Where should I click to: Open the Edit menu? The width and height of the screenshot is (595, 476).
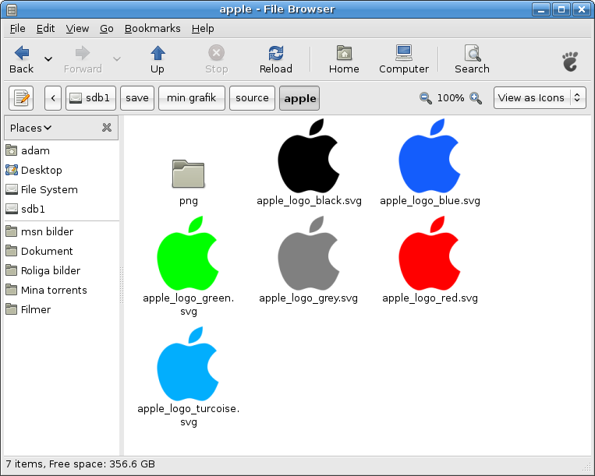pyautogui.click(x=45, y=28)
